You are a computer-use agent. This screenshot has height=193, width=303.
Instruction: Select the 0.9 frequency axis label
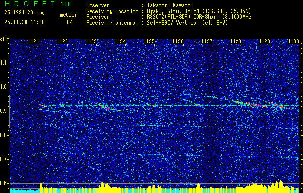coord(3,111)
